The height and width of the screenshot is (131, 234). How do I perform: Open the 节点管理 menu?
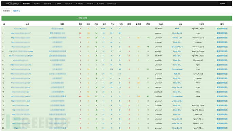pos(90,4)
